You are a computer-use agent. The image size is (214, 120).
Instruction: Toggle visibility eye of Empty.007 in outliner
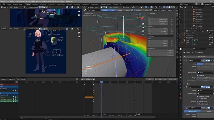212,38
